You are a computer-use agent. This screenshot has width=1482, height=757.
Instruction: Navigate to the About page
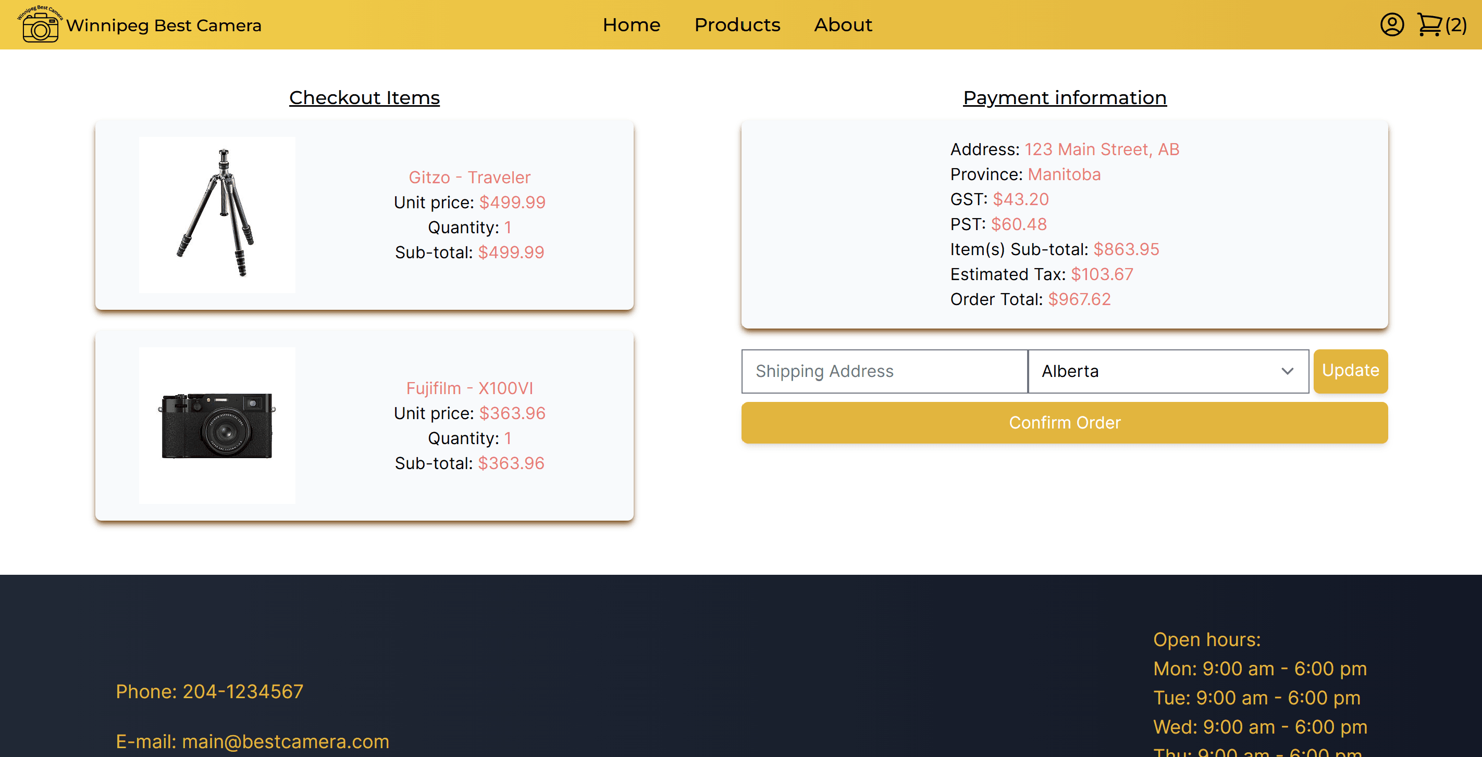click(x=843, y=24)
